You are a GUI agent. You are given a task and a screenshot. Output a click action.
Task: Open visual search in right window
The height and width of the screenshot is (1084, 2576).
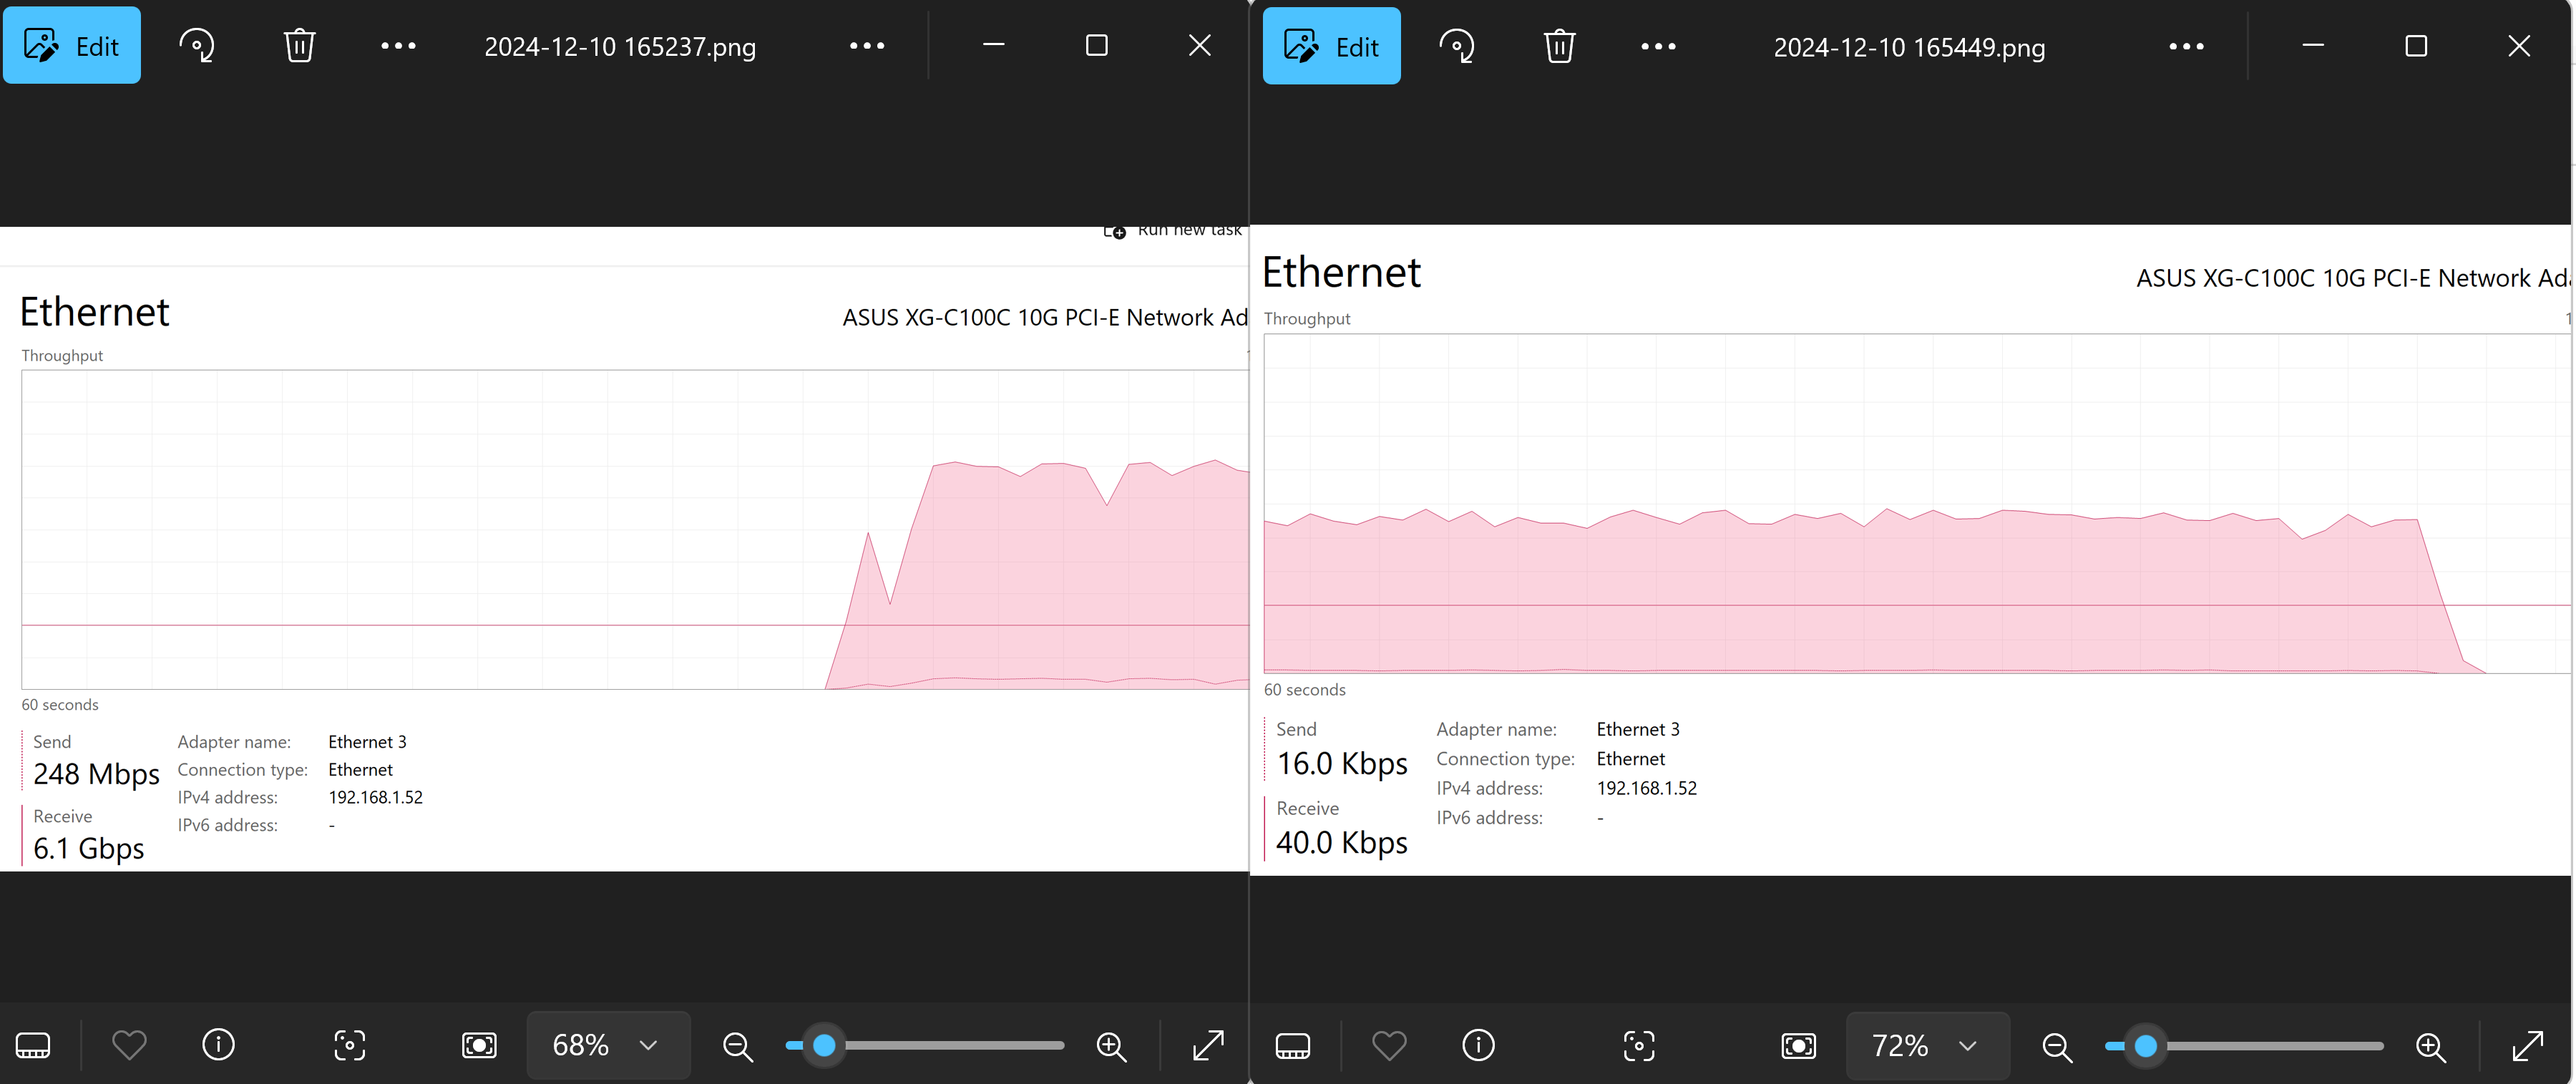coord(1639,1047)
